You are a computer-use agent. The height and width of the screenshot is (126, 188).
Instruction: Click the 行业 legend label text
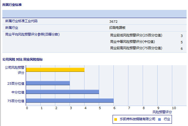(167, 119)
